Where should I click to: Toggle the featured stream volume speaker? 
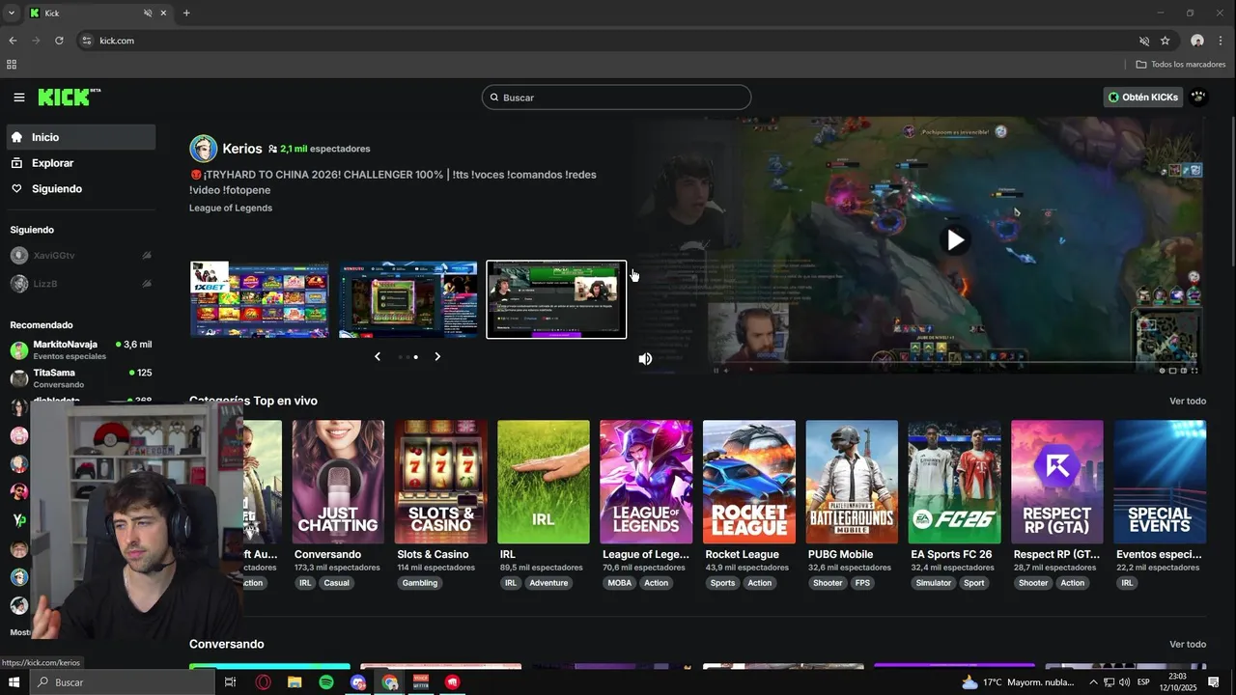point(645,359)
